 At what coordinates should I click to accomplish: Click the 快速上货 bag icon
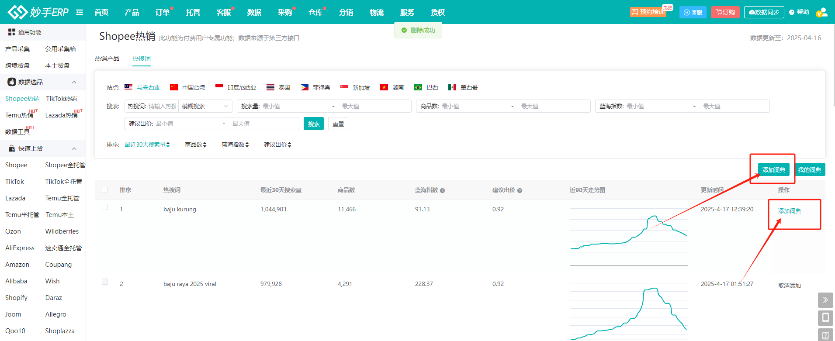pyautogui.click(x=12, y=148)
